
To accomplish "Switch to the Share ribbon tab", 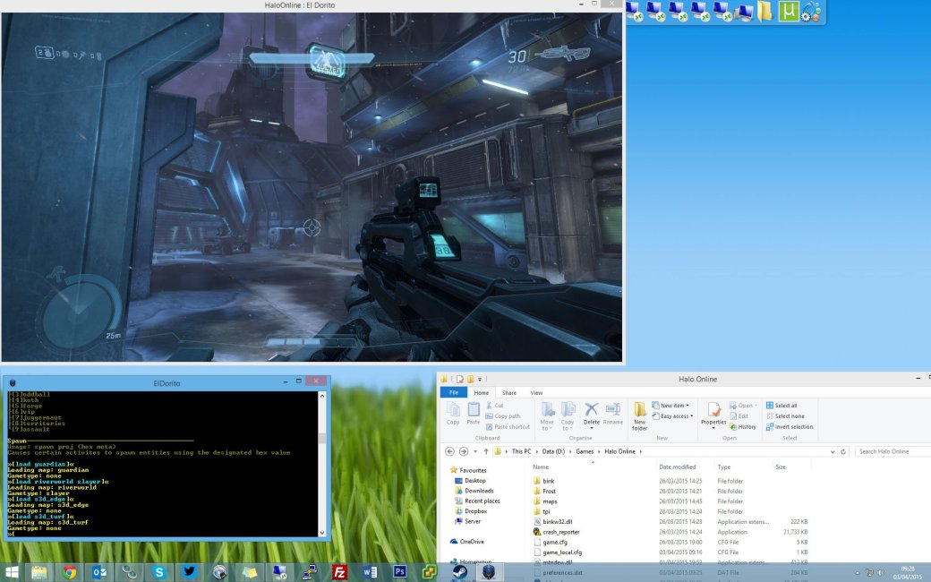I will (x=508, y=392).
